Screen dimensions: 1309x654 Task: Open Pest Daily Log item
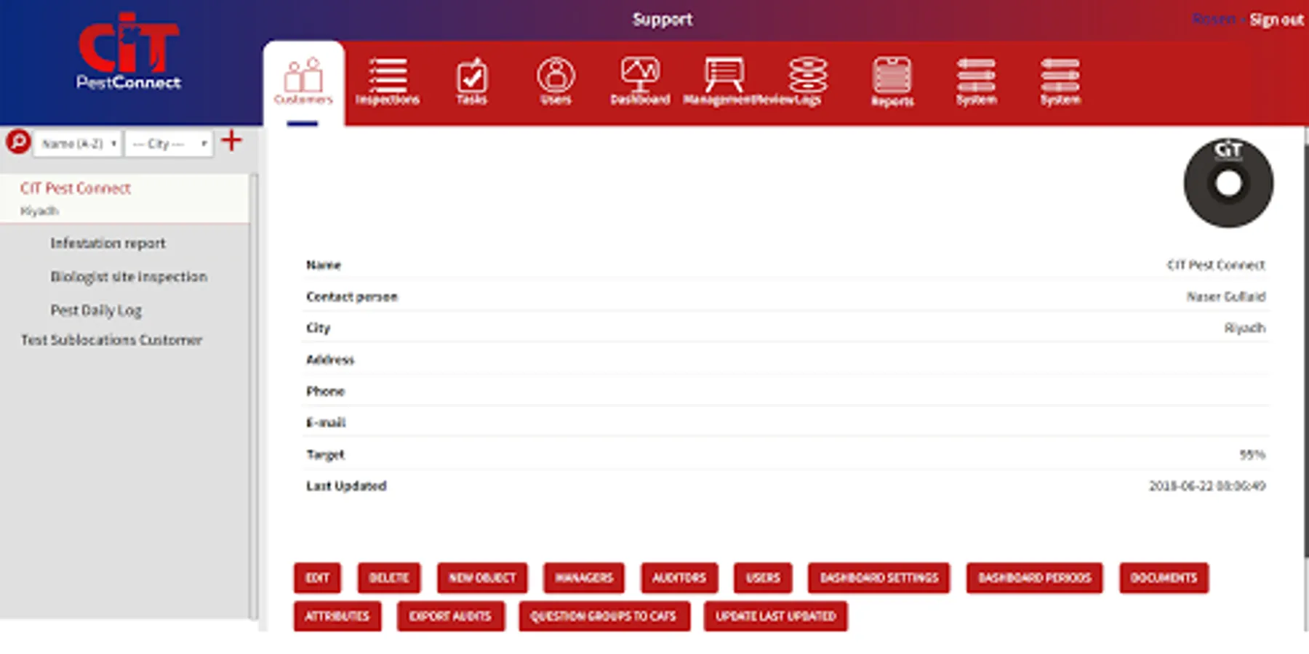pos(96,310)
